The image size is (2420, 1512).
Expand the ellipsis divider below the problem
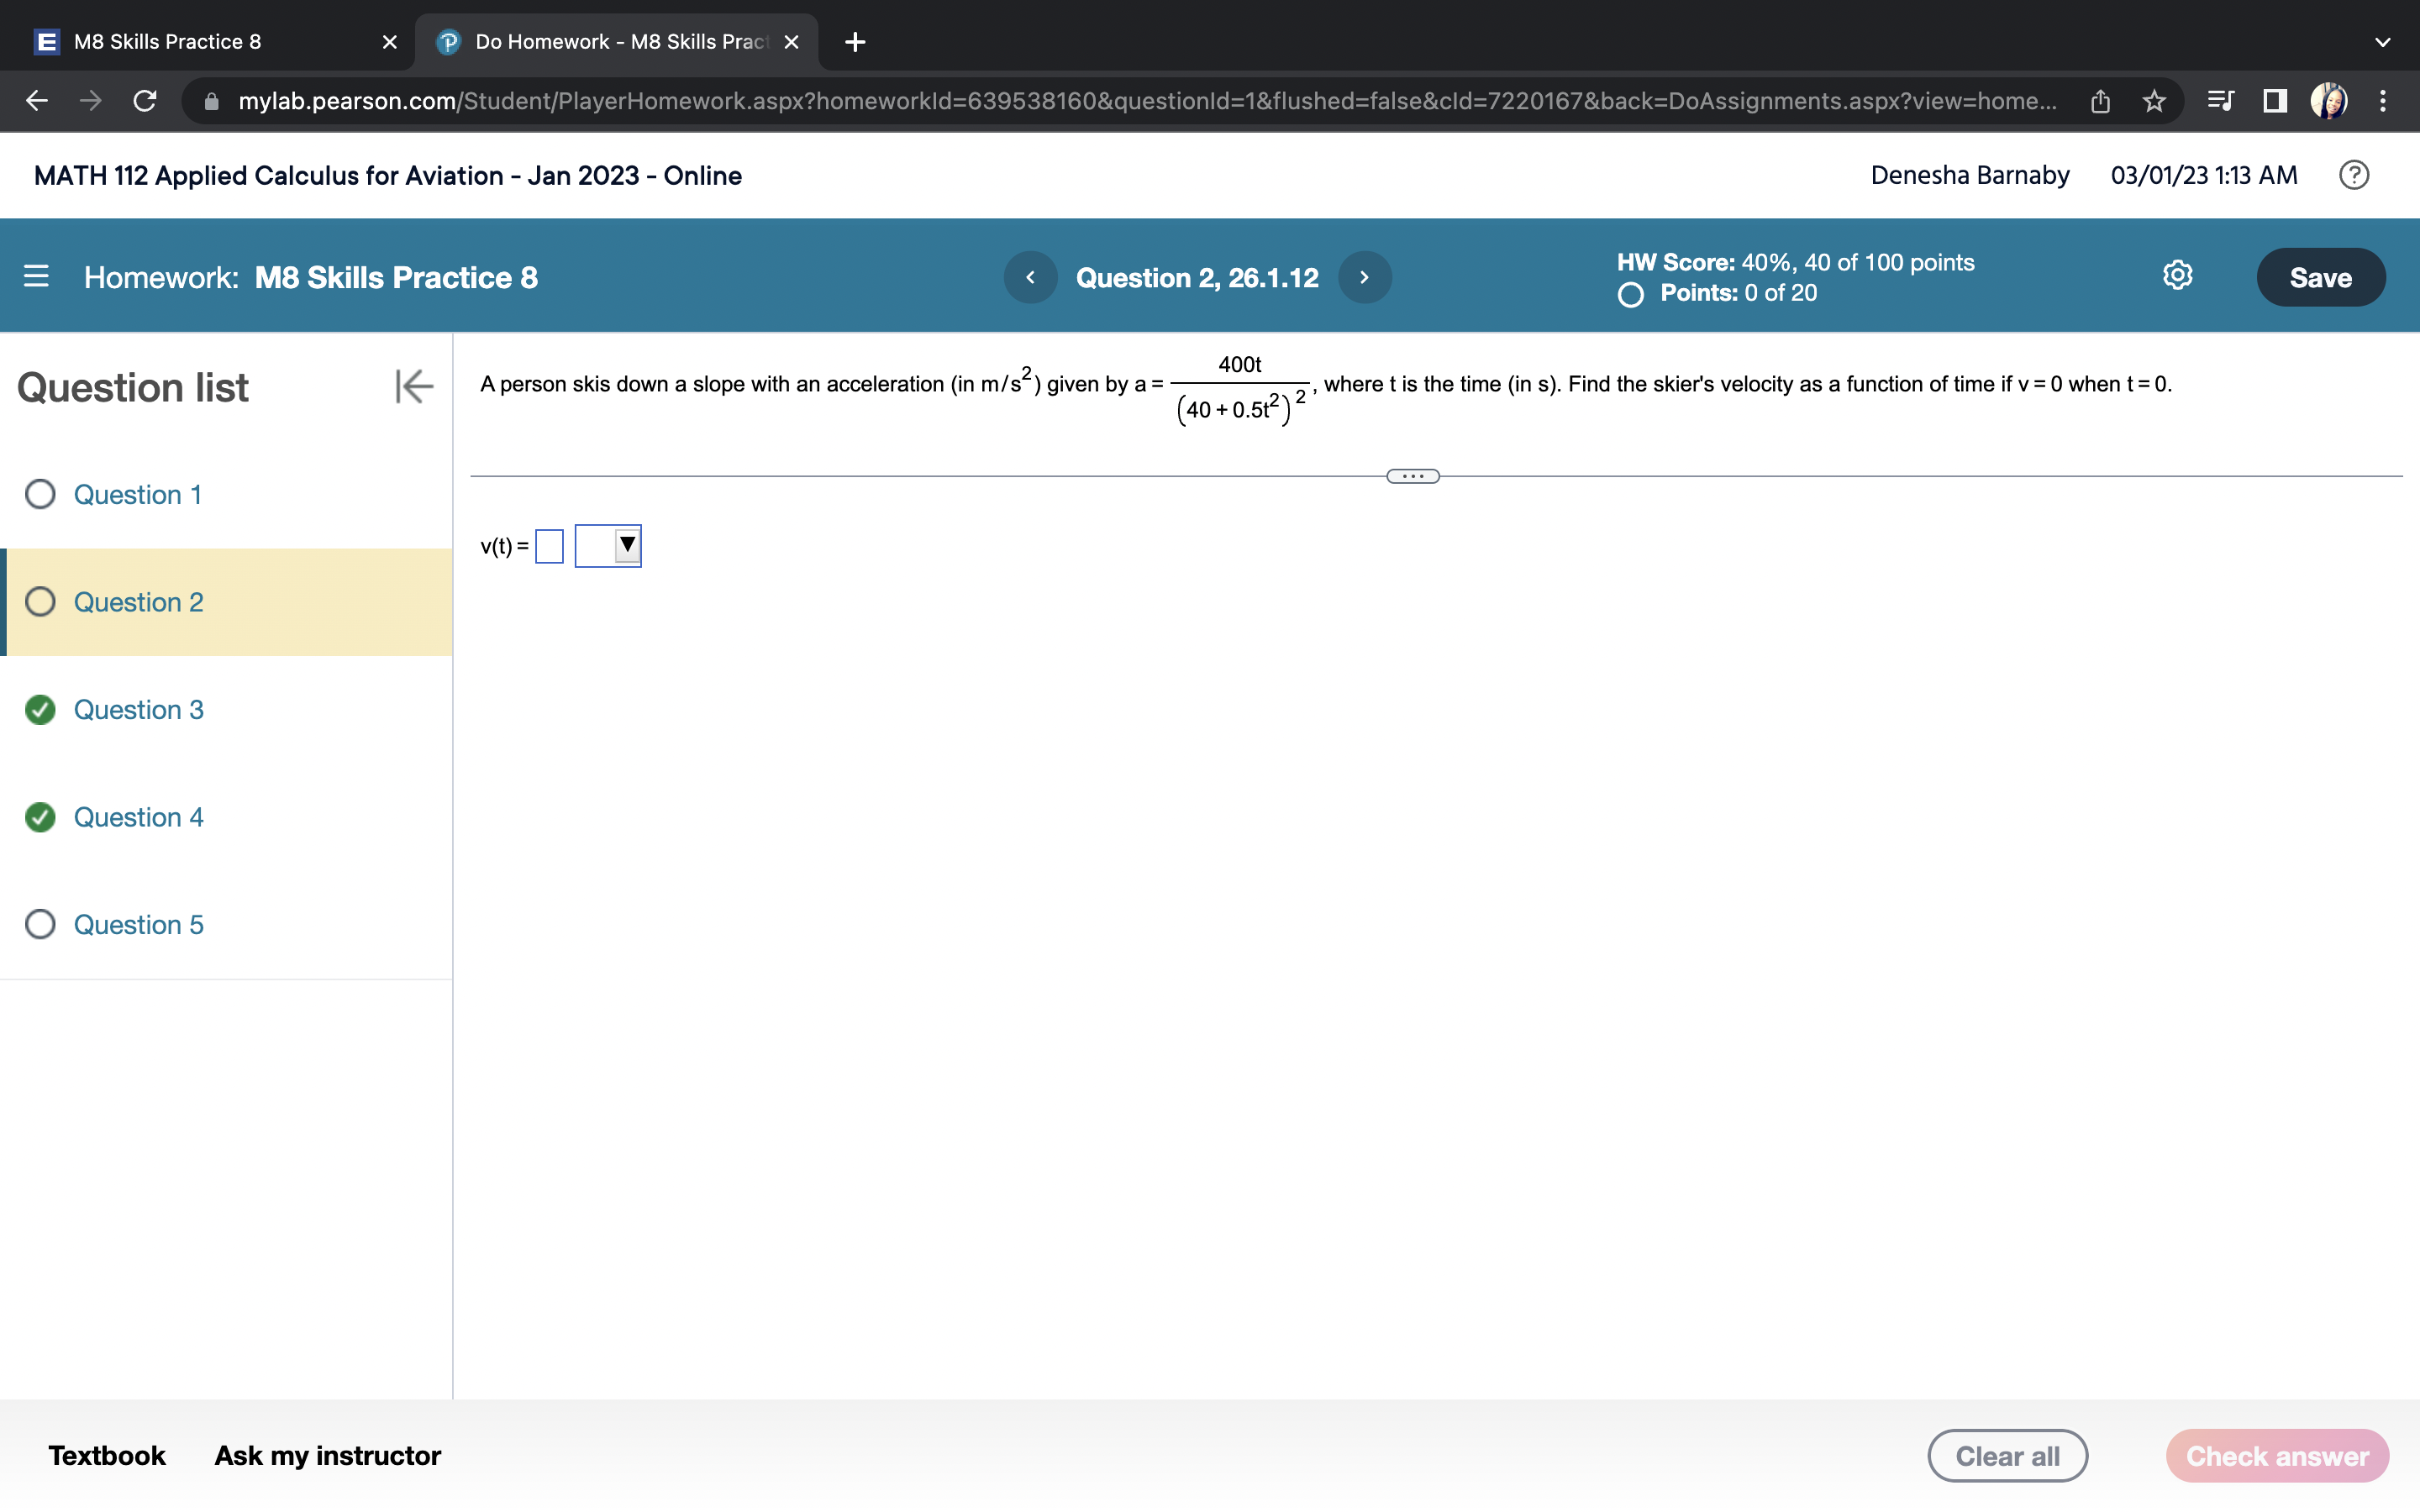1412,476
